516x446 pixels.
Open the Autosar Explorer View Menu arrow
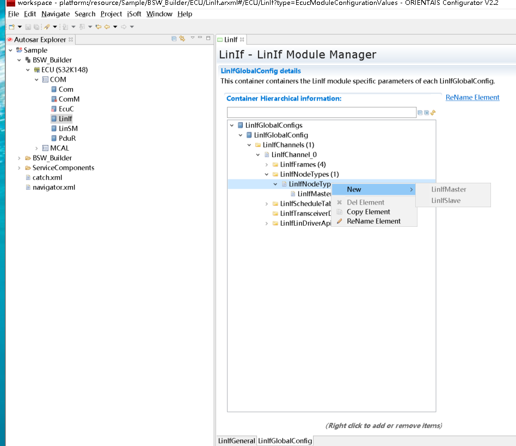point(192,39)
